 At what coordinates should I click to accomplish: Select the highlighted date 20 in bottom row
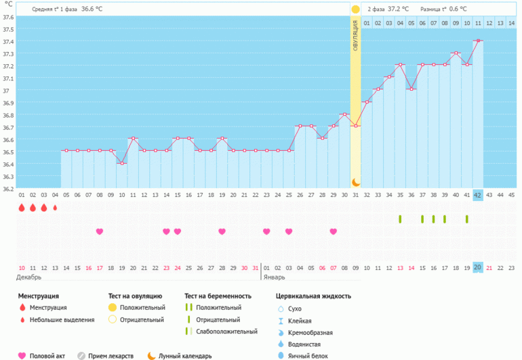click(x=478, y=267)
